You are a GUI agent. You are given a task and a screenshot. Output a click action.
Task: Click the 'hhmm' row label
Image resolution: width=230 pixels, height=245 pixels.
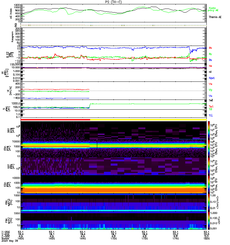click(x=5, y=239)
